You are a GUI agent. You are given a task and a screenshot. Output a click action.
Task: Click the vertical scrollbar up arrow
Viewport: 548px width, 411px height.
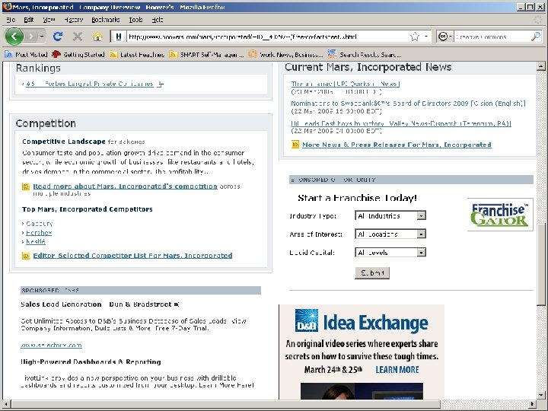(x=540, y=66)
